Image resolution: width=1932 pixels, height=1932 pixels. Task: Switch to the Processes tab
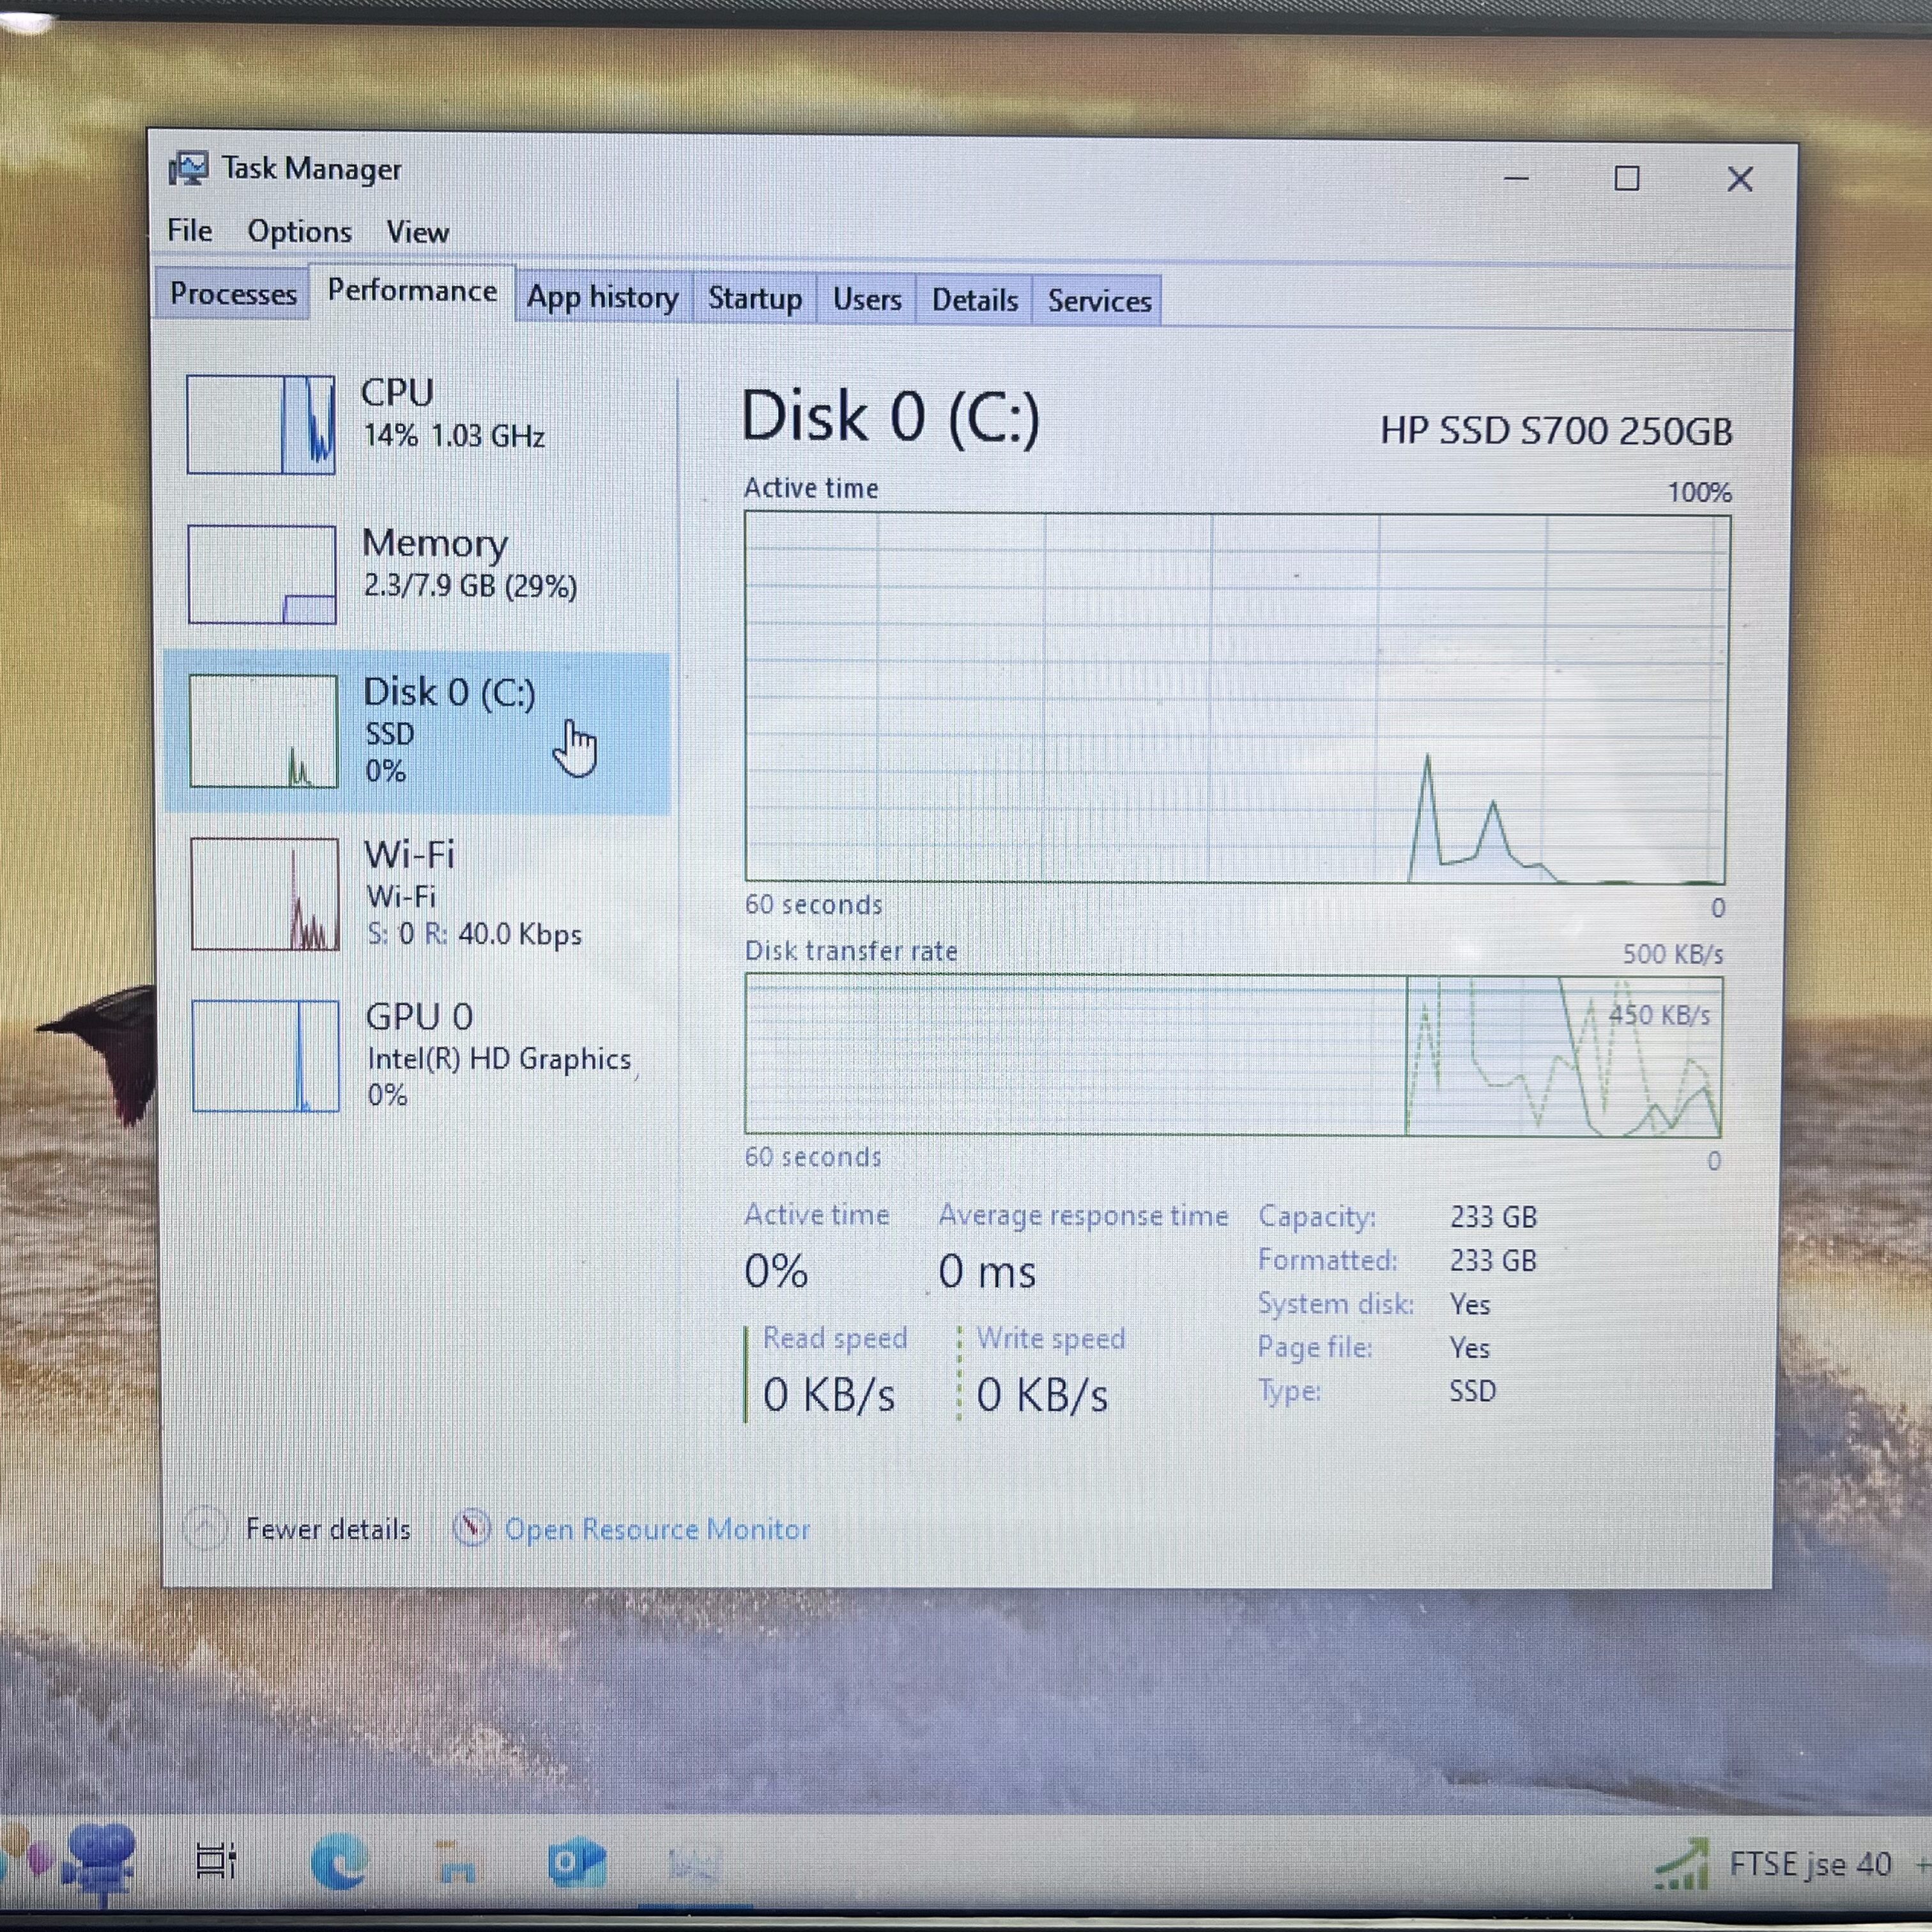point(233,294)
